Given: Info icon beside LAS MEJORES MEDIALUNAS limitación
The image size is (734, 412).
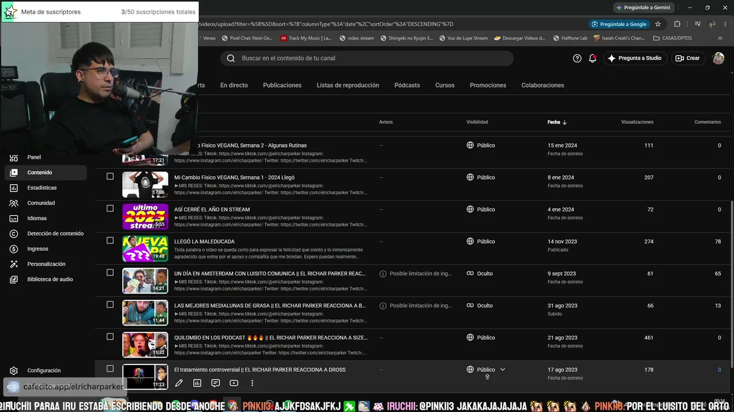Looking at the screenshot, I should tap(383, 306).
